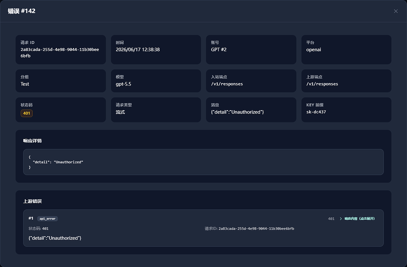Viewport: 407px width, 267px height.
Task: Click the openai platform card
Action: tap(346, 50)
